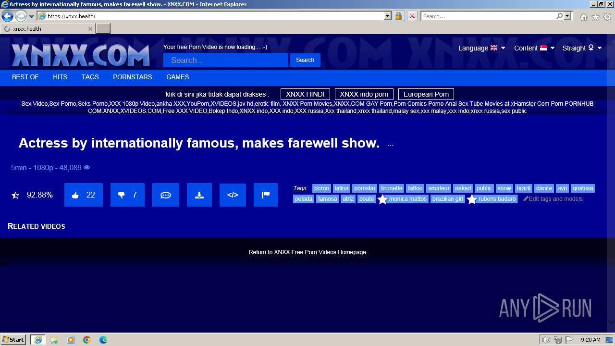The image size is (615, 346).
Task: Click the XNXX.COM site logo
Action: [x=81, y=55]
